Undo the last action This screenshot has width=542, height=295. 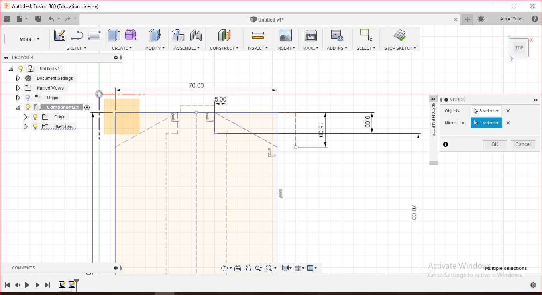[x=51, y=19]
